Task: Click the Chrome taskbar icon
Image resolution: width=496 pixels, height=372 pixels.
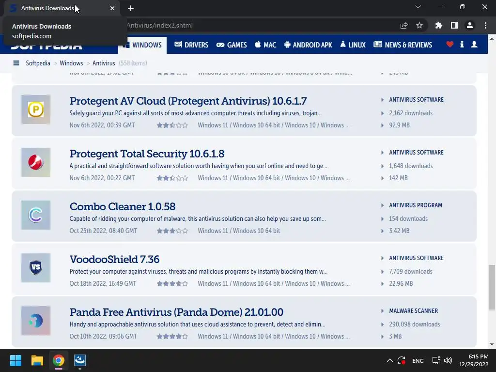Action: pyautogui.click(x=59, y=360)
